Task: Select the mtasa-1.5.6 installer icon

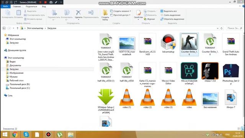Action: (x=210, y=71)
